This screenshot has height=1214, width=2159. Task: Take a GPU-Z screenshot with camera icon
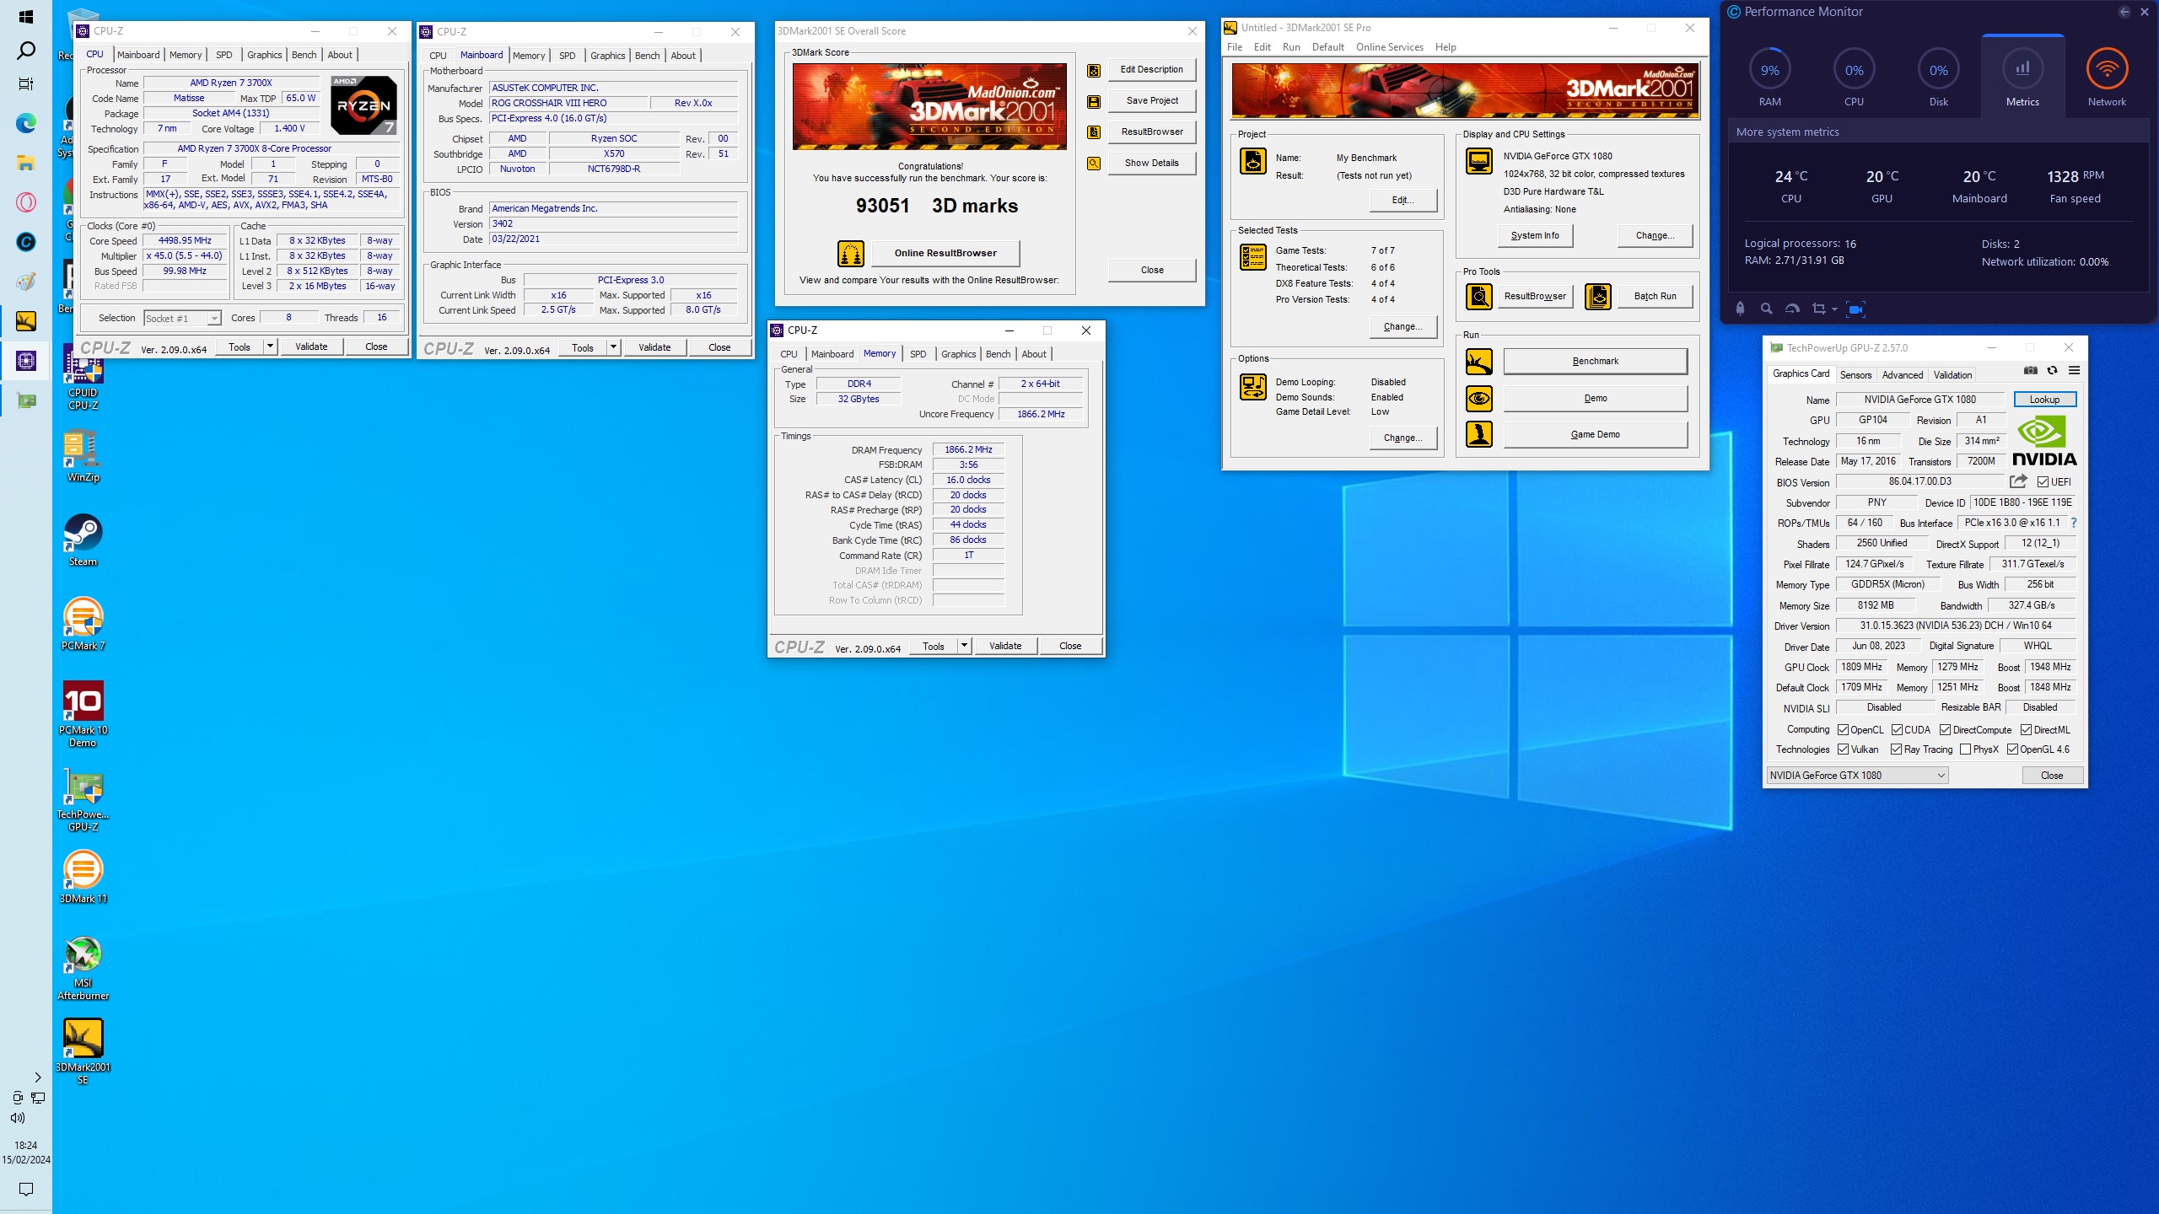pos(2031,370)
